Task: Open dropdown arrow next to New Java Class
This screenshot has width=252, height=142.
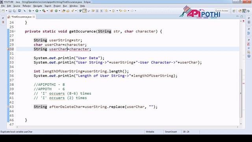Action: coord(59,11)
